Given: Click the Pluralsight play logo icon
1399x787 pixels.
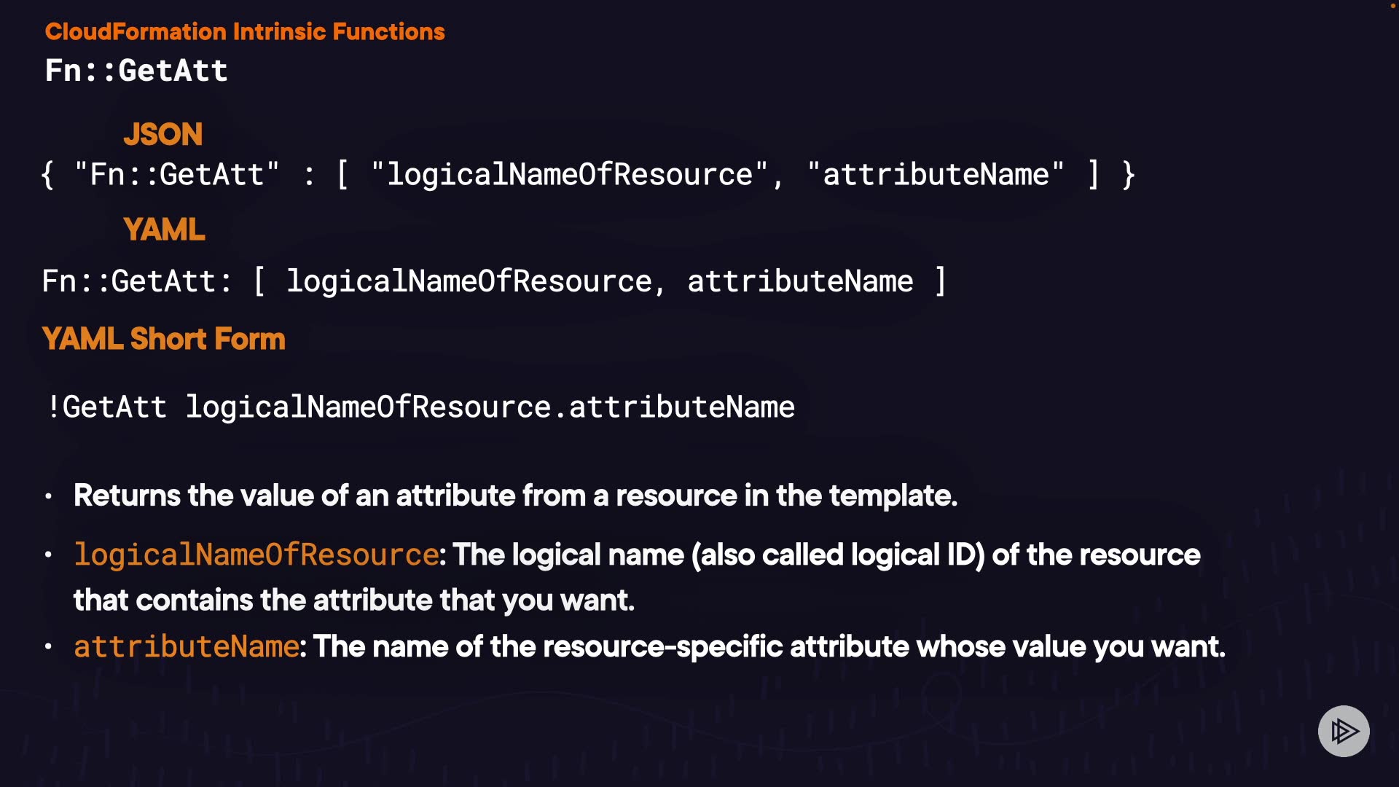Looking at the screenshot, I should pyautogui.click(x=1343, y=731).
